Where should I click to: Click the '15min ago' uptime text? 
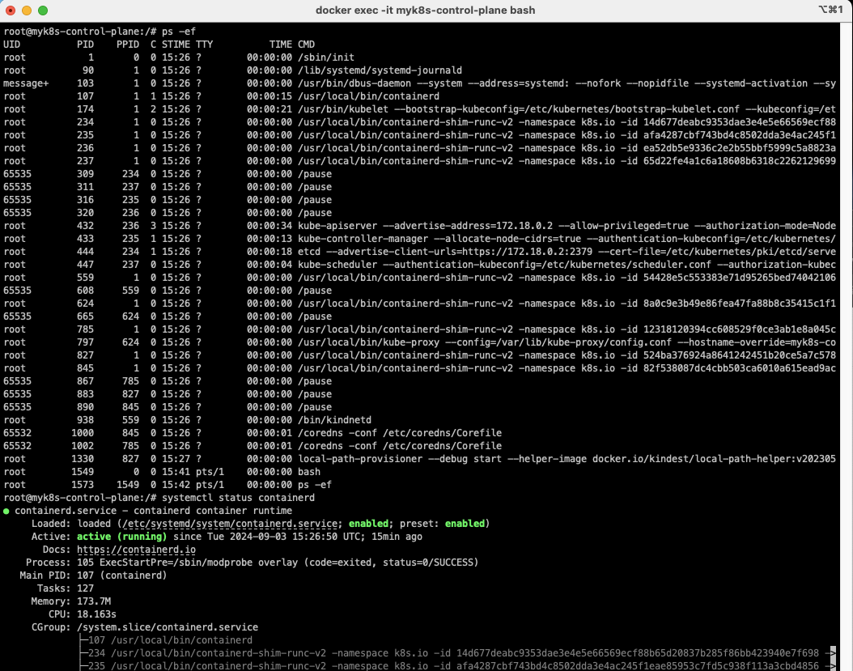397,537
